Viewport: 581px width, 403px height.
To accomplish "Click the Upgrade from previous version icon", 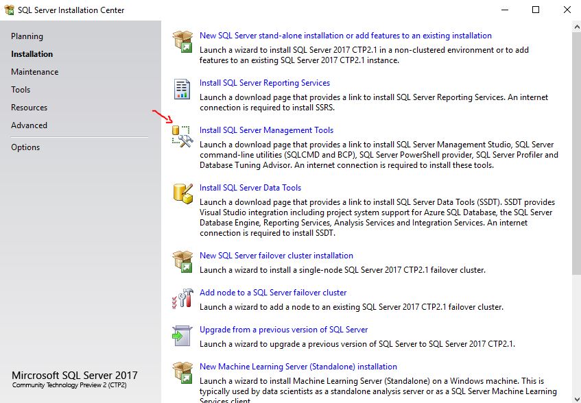I will (182, 336).
